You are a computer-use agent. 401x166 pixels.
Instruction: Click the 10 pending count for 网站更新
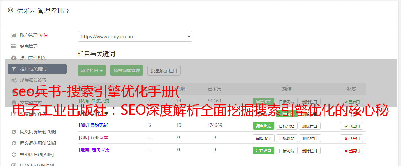point(179,125)
